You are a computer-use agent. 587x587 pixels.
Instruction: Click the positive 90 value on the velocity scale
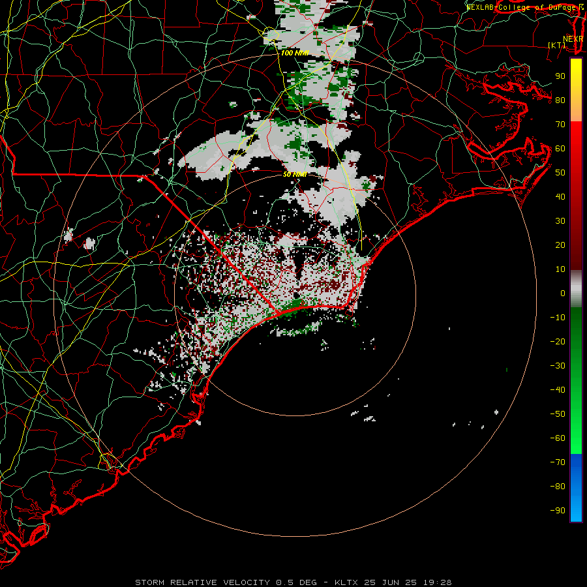(x=560, y=76)
